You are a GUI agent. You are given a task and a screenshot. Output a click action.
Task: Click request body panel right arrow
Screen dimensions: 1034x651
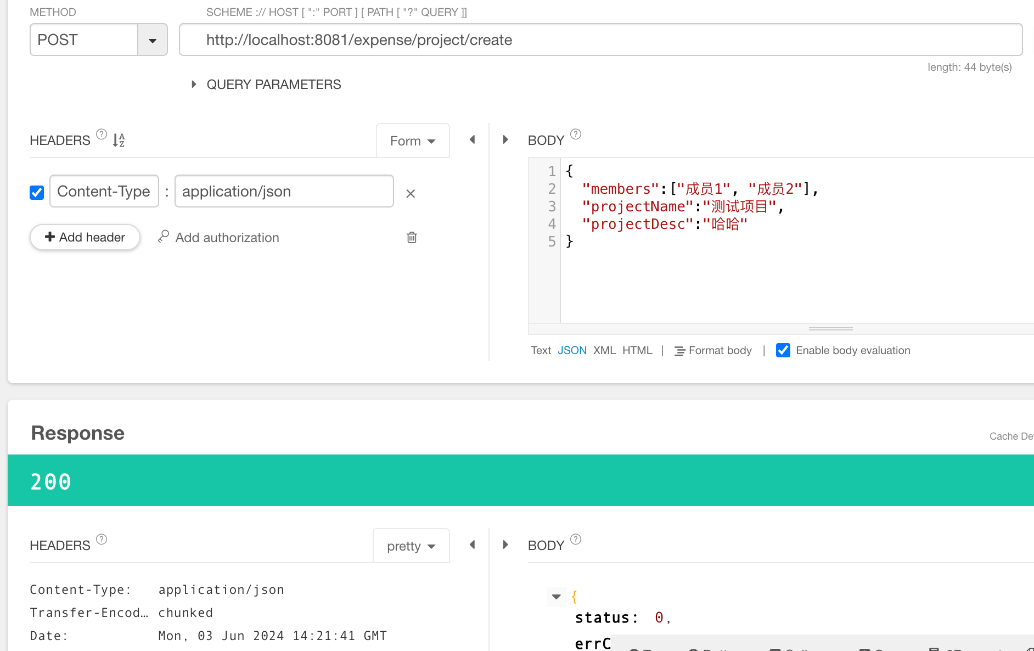505,140
